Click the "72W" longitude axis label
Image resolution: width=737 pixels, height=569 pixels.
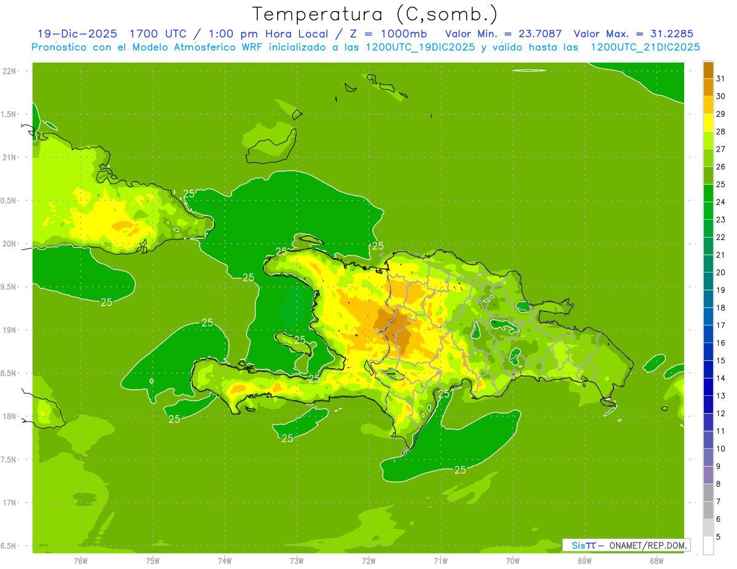tap(368, 560)
